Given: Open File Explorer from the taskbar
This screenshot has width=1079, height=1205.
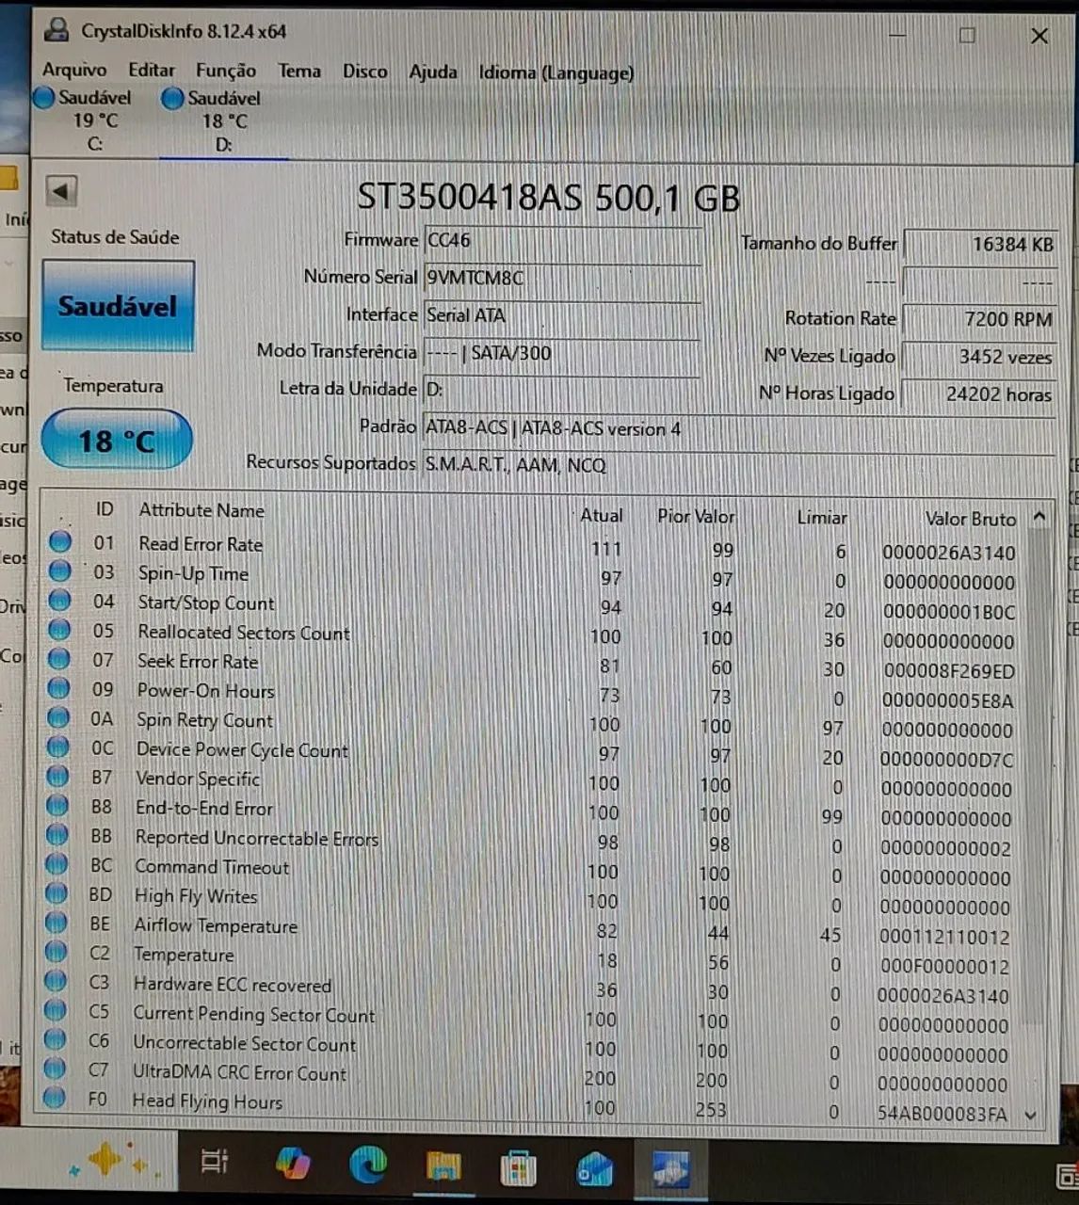Looking at the screenshot, I should [x=443, y=1168].
